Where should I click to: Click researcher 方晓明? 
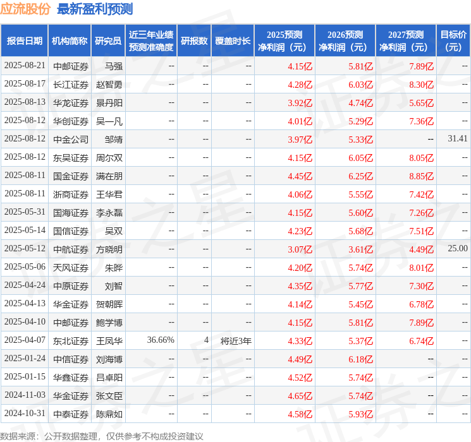click(x=109, y=249)
